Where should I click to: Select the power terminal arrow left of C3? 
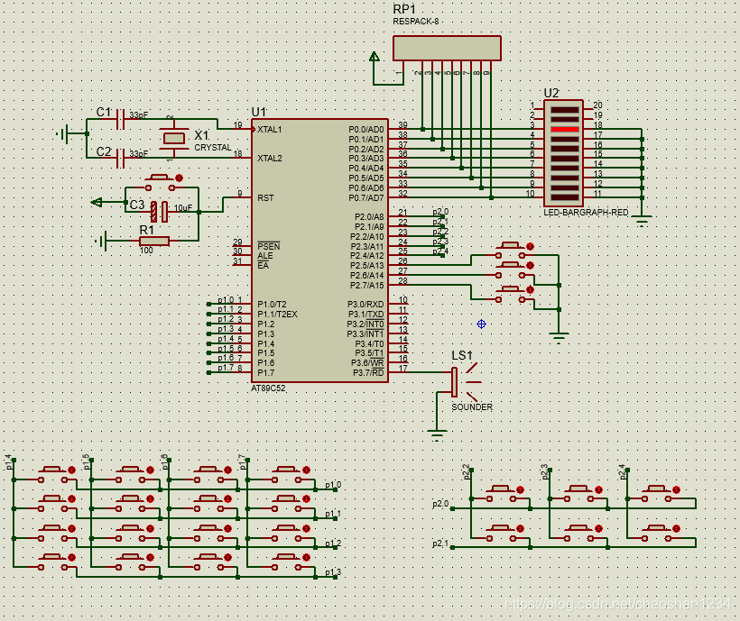[97, 203]
